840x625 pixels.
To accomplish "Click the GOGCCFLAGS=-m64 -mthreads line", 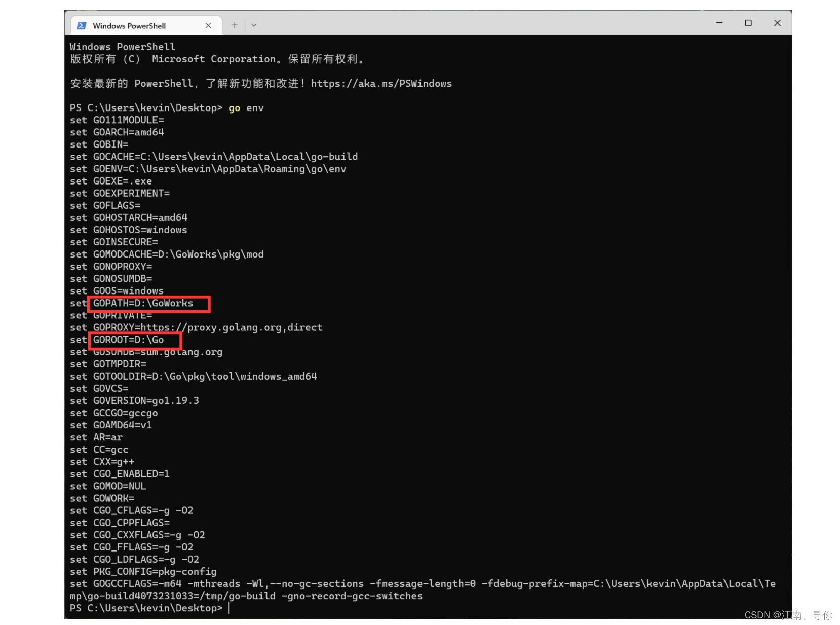I will coord(423,584).
